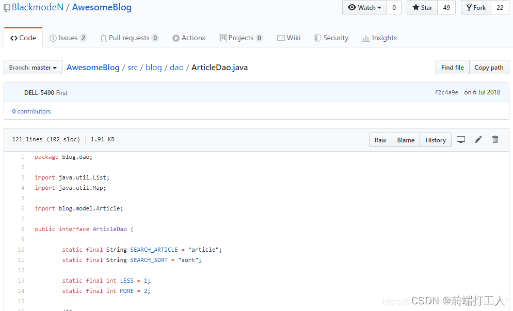
Task: Click ArticleDao interface name in code
Action: click(x=109, y=229)
